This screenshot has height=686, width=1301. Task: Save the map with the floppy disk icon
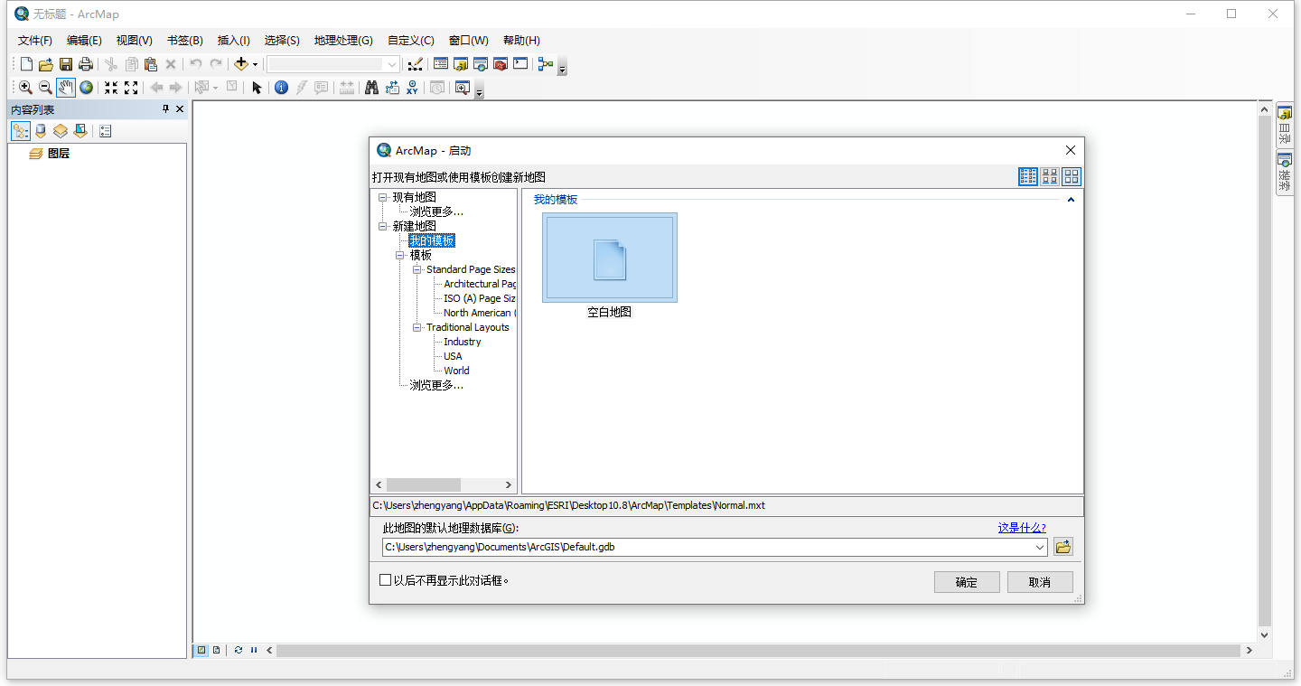coord(66,64)
